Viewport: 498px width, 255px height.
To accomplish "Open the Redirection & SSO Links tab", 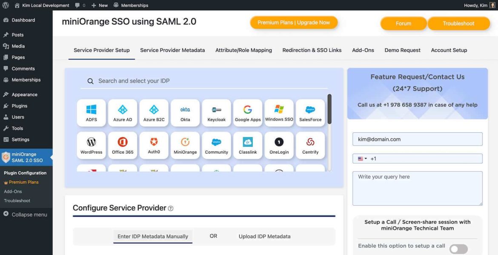I will pyautogui.click(x=312, y=50).
